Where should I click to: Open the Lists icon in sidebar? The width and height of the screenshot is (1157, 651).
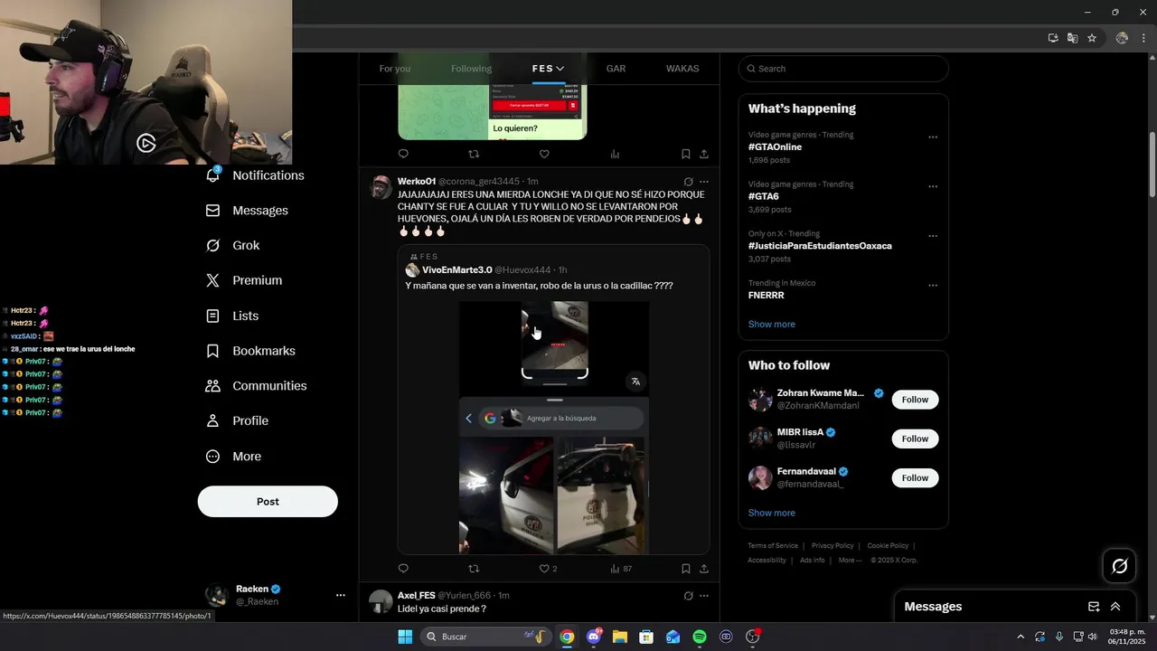tap(213, 316)
